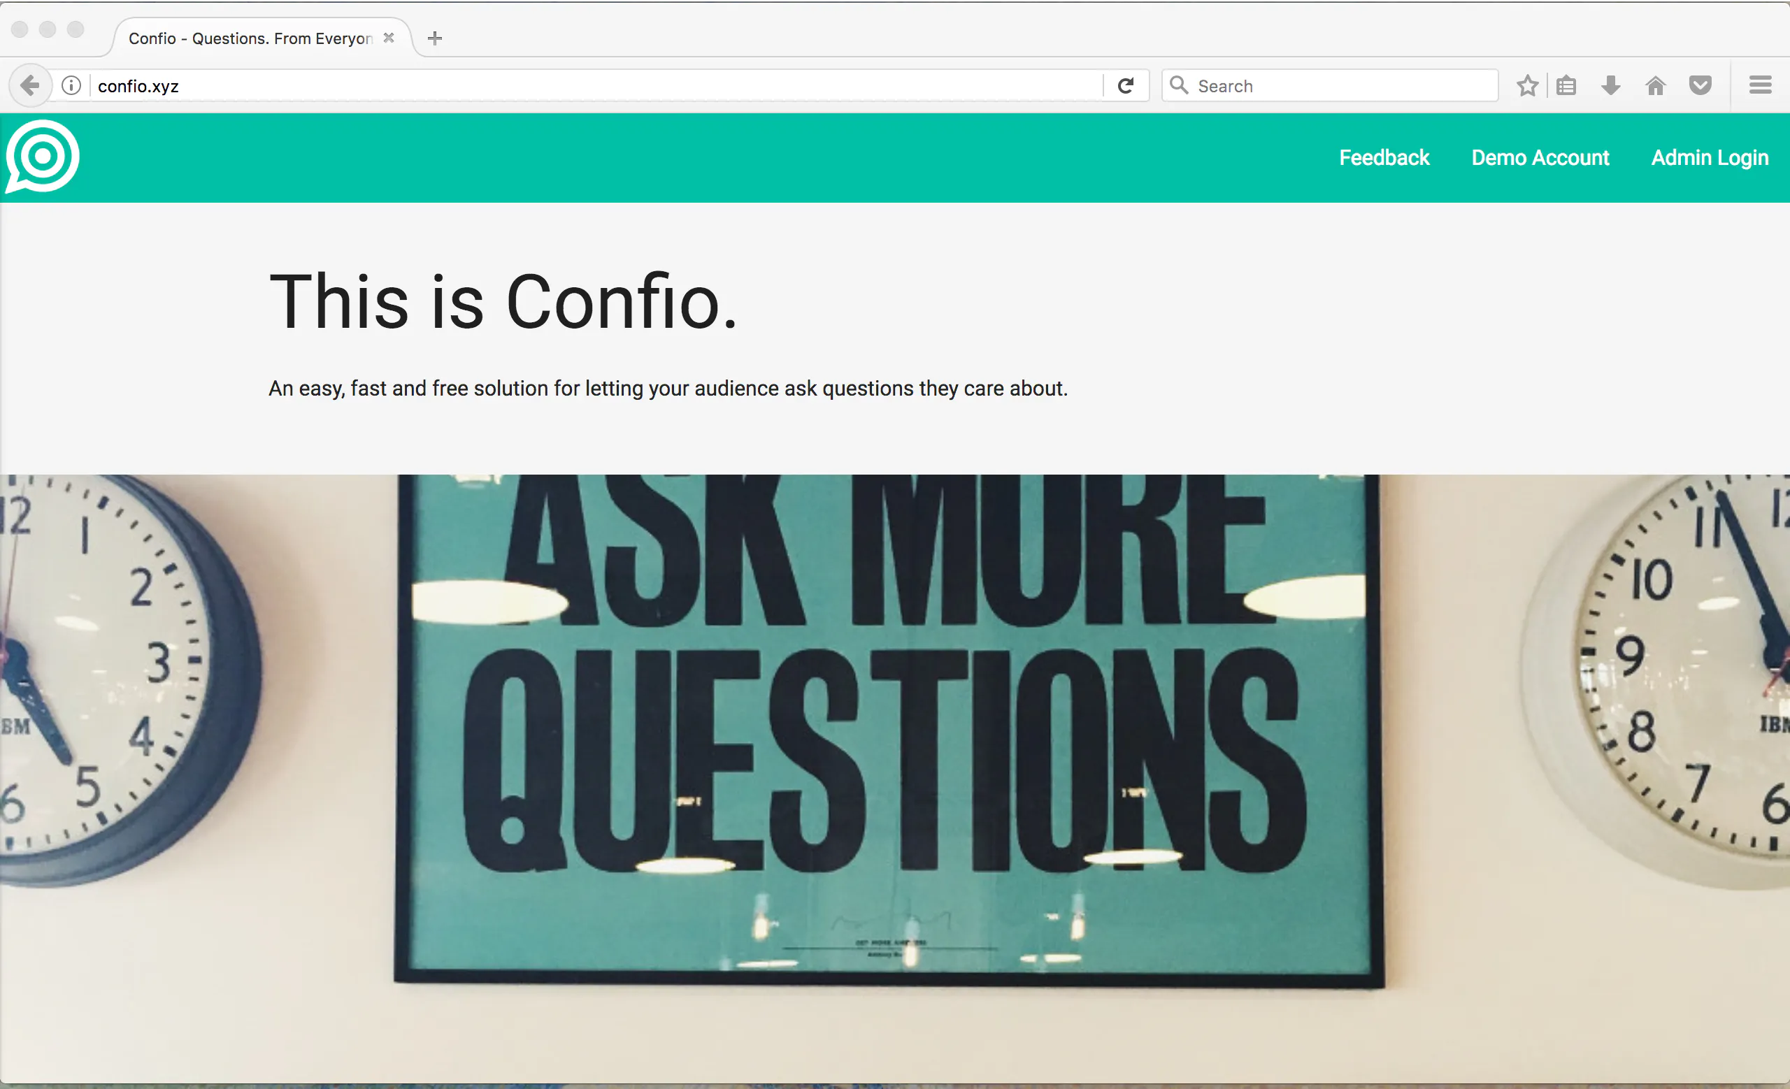
Task: Open the Feedback link
Action: (1384, 157)
